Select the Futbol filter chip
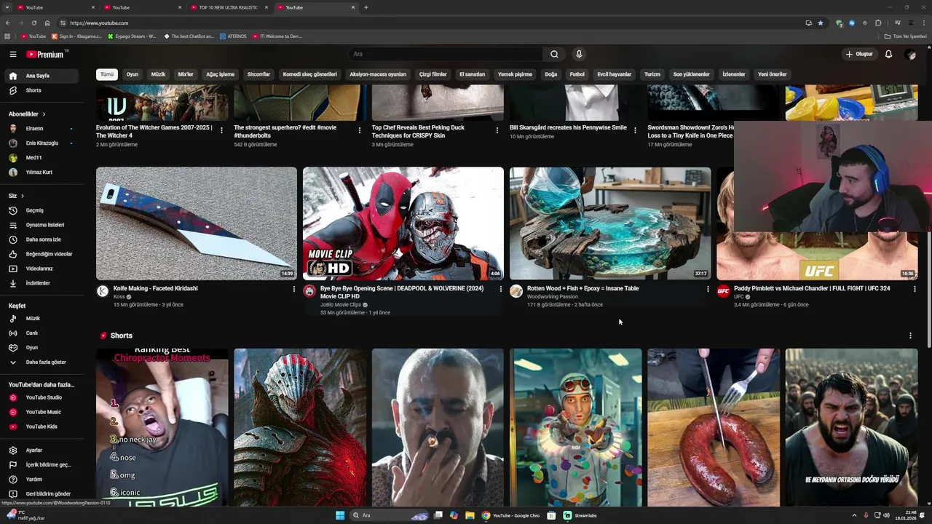Viewport: 932px width, 524px height. point(577,74)
